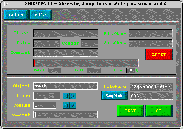Click the CDS sampling mode field

pos(152,96)
